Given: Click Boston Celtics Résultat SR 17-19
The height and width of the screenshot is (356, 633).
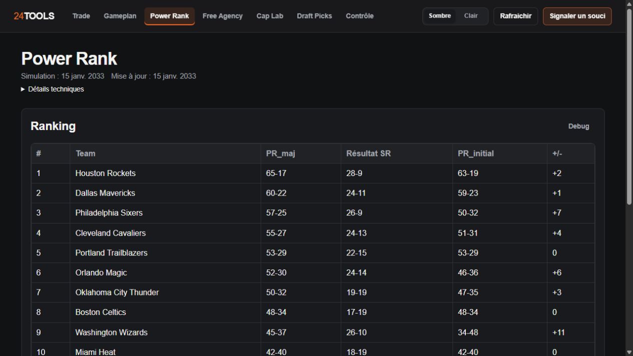Looking at the screenshot, I should click(x=356, y=312).
